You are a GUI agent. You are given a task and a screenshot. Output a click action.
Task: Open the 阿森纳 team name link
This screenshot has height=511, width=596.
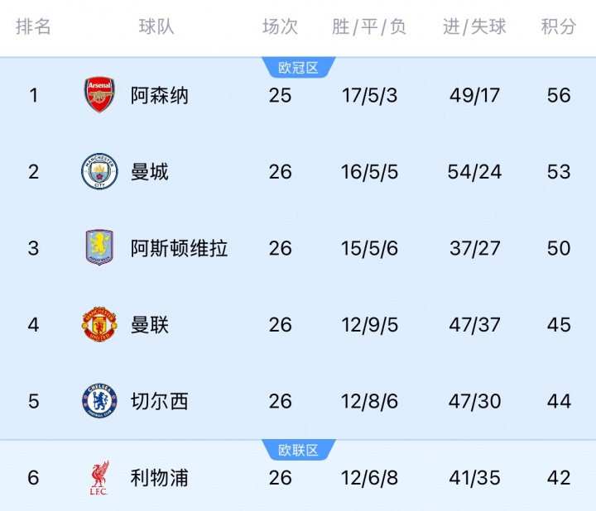[160, 95]
